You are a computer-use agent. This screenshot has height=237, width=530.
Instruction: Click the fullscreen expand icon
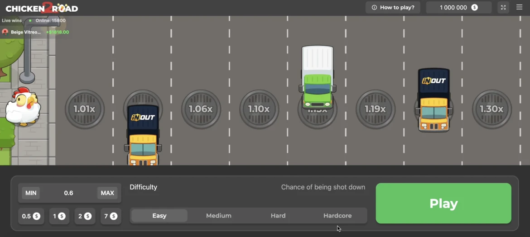pos(503,8)
